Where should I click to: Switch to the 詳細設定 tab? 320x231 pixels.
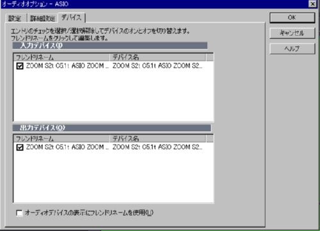[x=42, y=19]
